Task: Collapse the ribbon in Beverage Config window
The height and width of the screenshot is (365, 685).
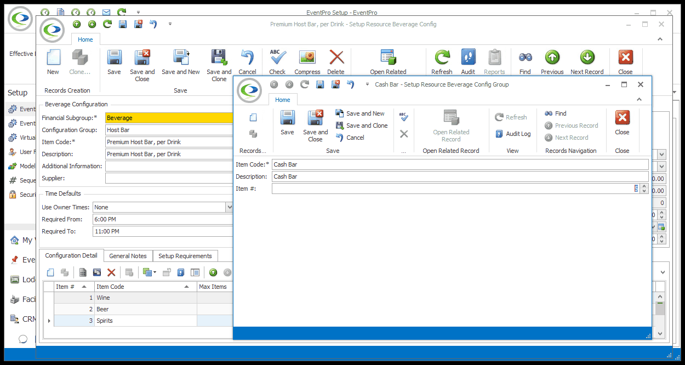Action: [x=660, y=39]
